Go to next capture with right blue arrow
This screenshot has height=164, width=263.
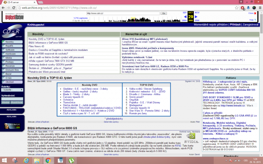tap(196, 17)
